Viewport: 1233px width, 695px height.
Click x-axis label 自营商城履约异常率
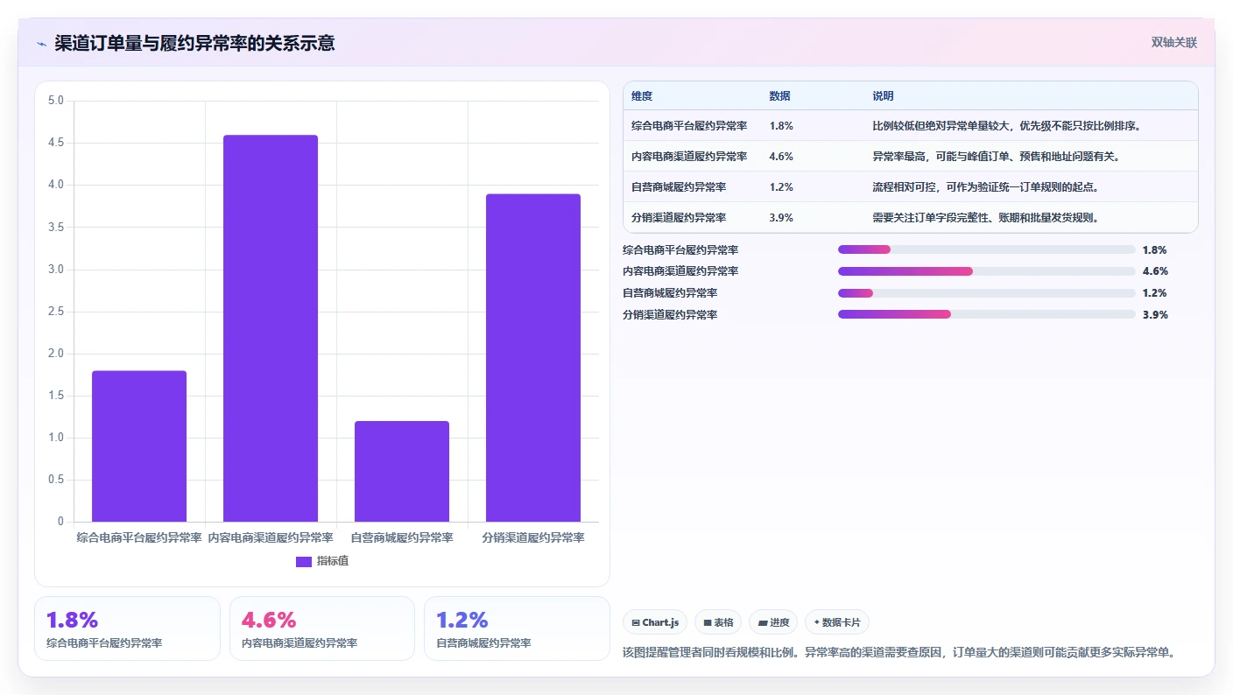(402, 537)
